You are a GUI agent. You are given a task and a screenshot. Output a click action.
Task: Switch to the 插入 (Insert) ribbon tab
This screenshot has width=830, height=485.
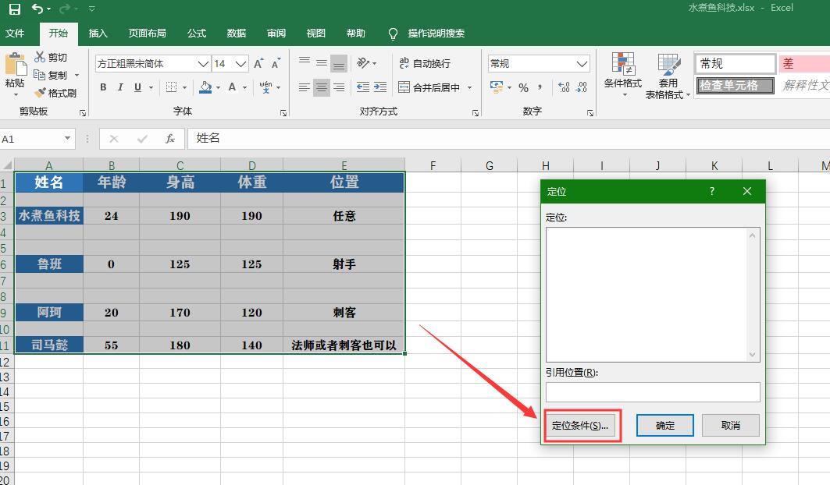tap(98, 34)
